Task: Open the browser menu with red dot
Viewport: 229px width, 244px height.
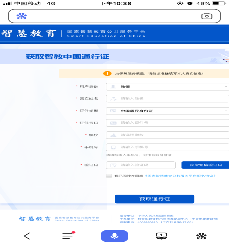Action: point(68,235)
